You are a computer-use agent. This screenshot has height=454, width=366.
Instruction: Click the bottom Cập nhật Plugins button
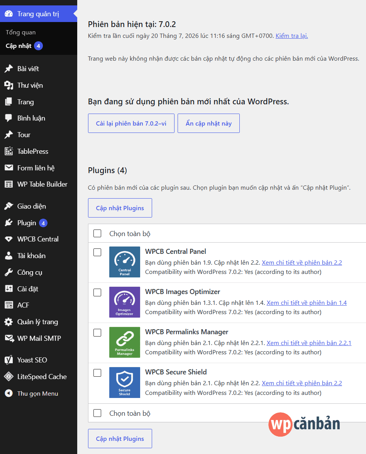coord(120,439)
